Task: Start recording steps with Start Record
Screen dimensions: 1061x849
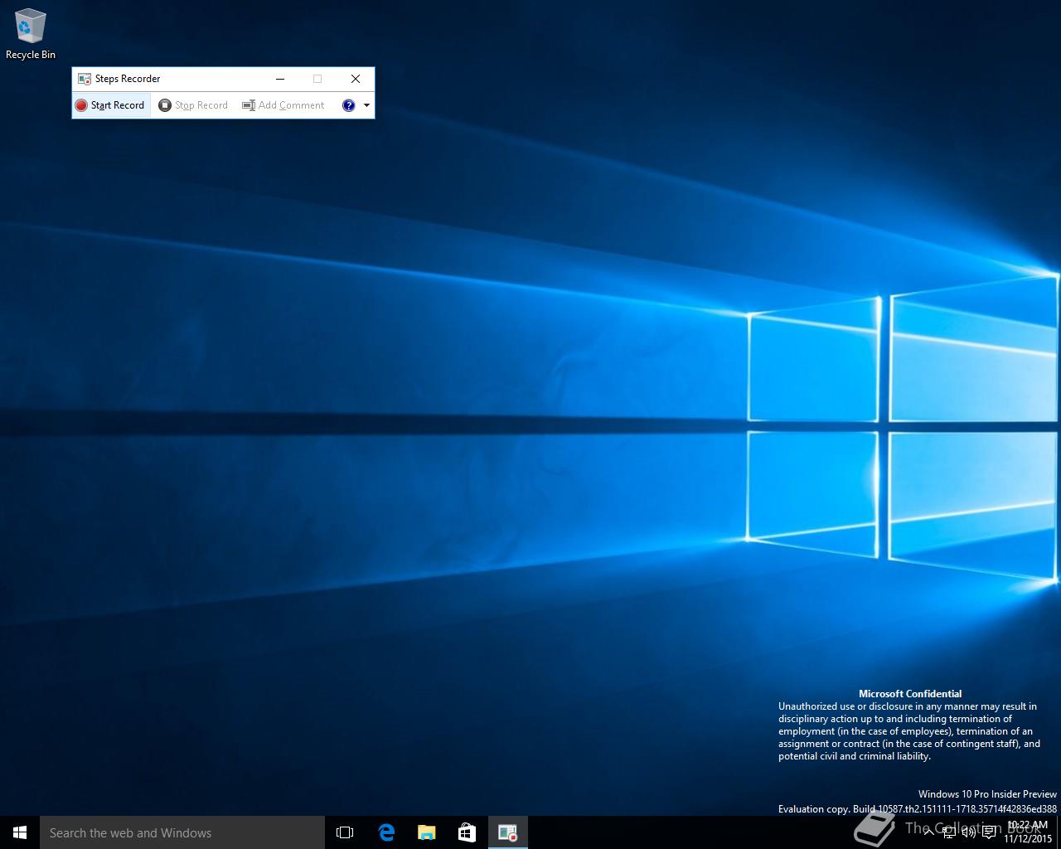Action: [x=110, y=105]
